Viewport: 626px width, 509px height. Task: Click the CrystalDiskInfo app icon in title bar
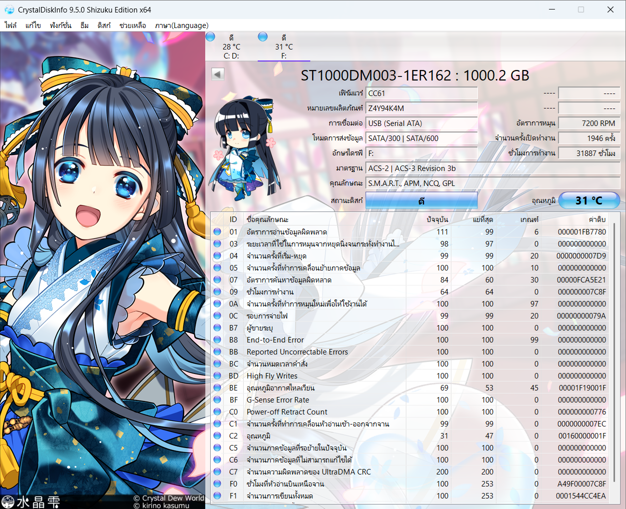click(x=9, y=9)
